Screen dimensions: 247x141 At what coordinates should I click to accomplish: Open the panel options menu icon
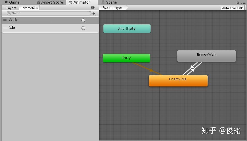pyautogui.click(x=243, y=3)
